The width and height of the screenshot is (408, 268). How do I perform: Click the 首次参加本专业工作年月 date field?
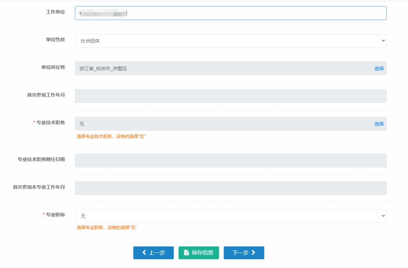tap(230, 188)
